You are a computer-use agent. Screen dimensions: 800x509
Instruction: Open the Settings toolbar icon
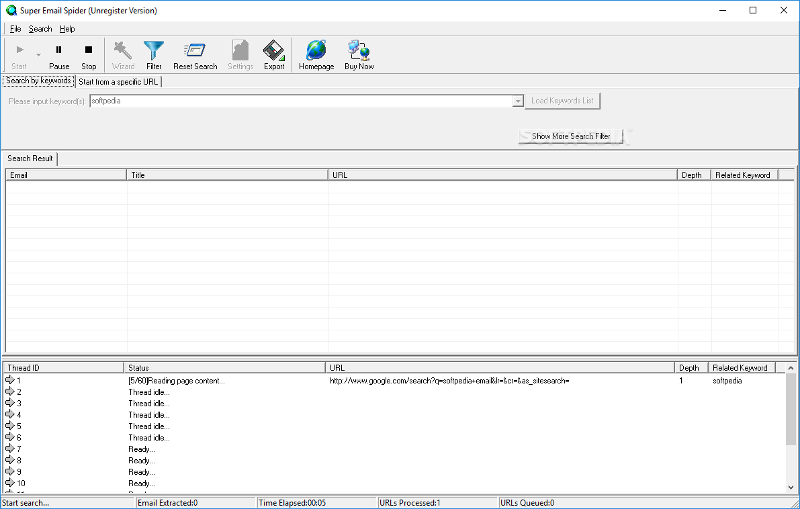pos(240,50)
